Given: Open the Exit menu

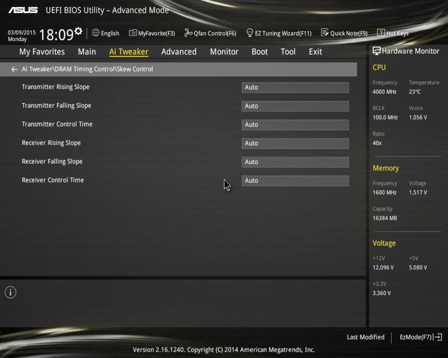Looking at the screenshot, I should (315, 51).
